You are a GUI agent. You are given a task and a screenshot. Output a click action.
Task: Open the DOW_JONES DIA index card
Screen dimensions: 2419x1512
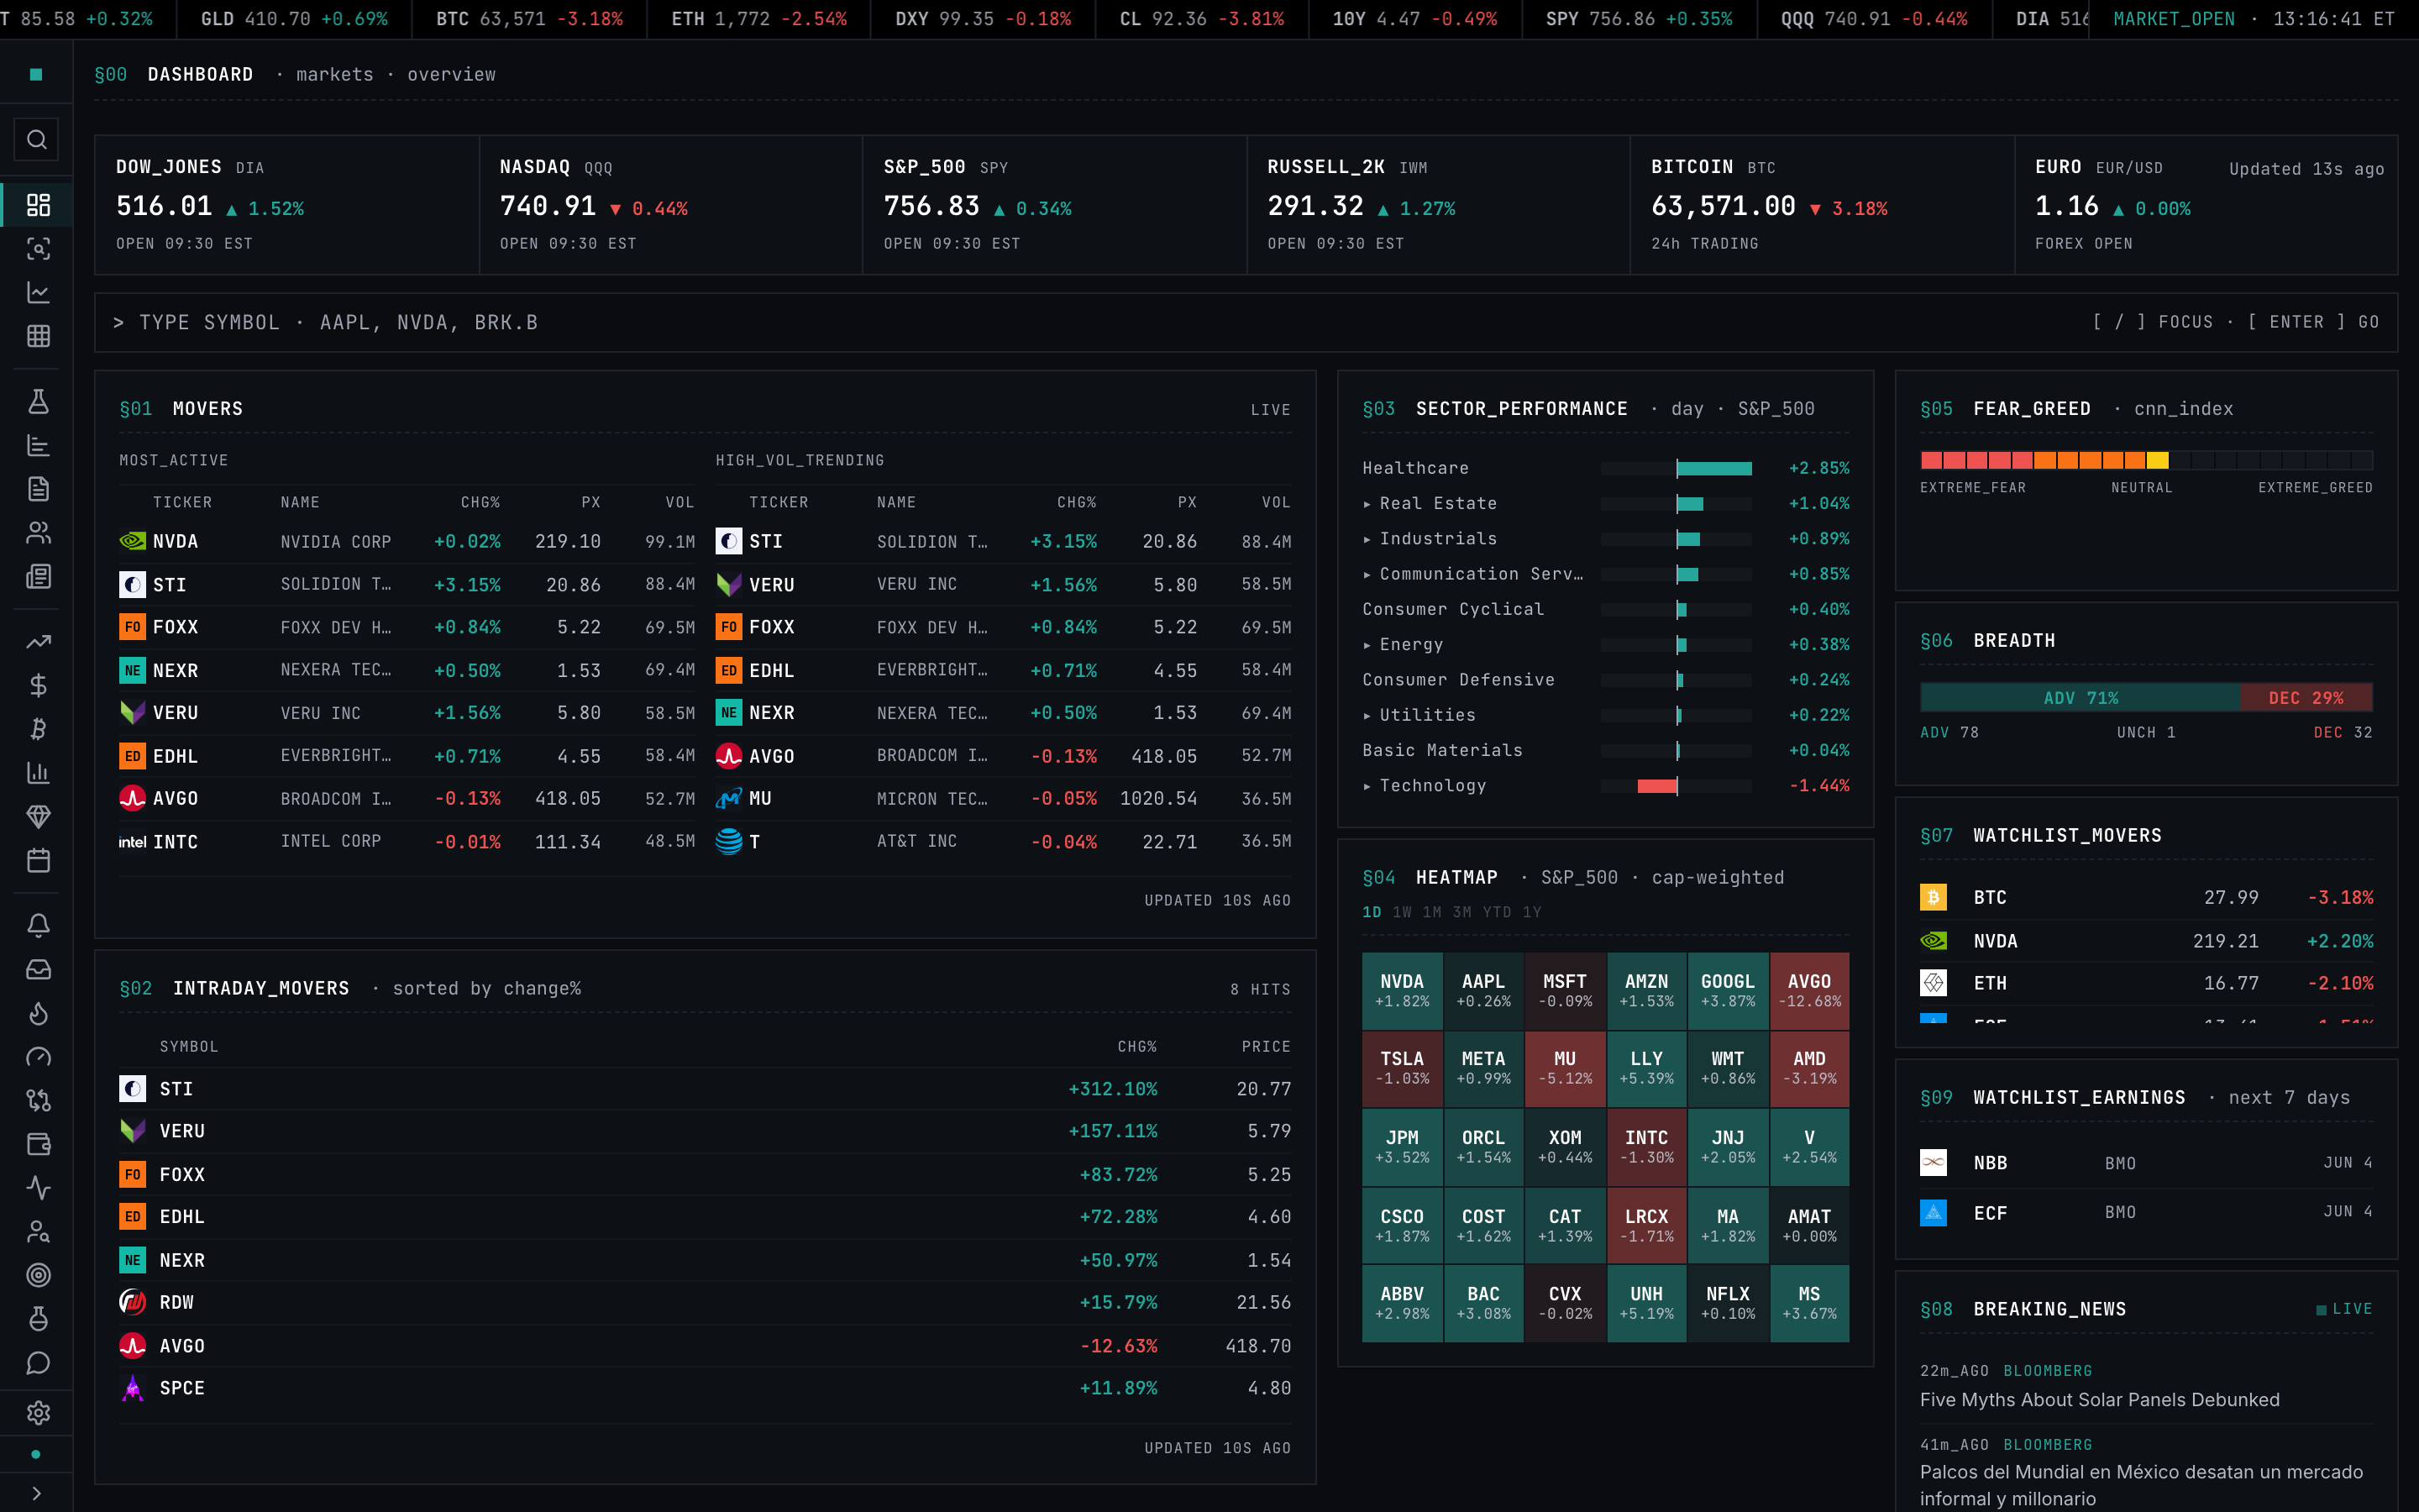[x=287, y=205]
